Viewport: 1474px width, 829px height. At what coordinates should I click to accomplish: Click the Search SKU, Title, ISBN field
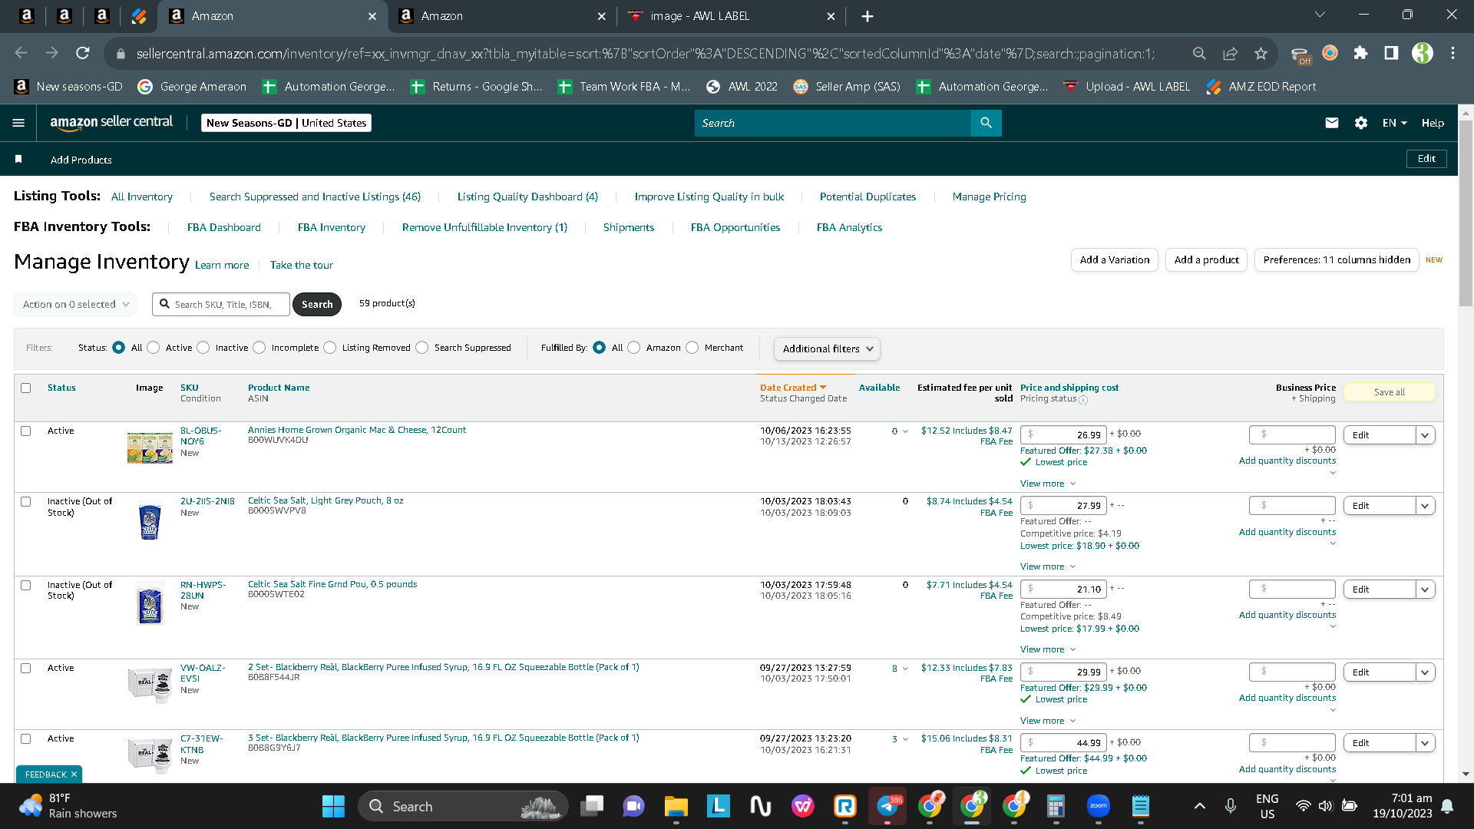pos(221,304)
